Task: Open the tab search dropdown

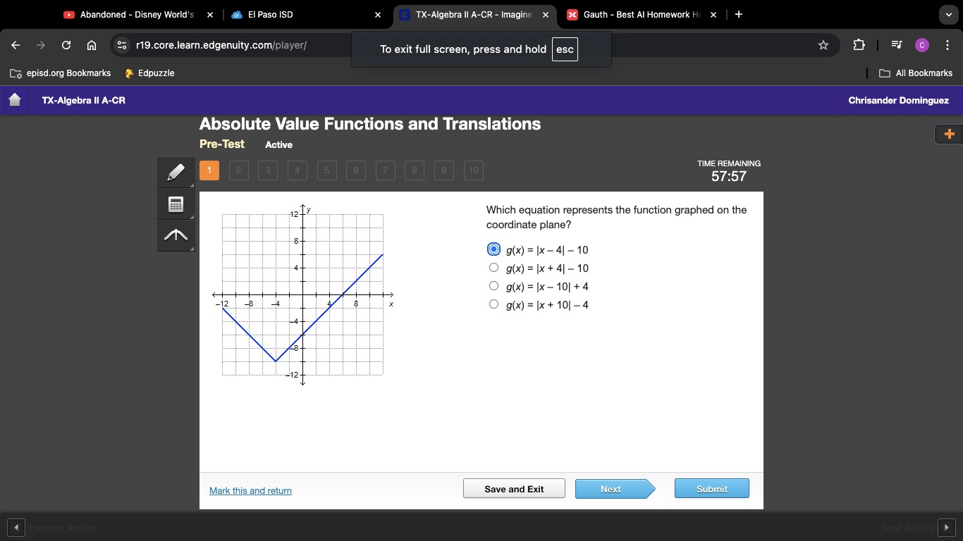Action: tap(950, 14)
